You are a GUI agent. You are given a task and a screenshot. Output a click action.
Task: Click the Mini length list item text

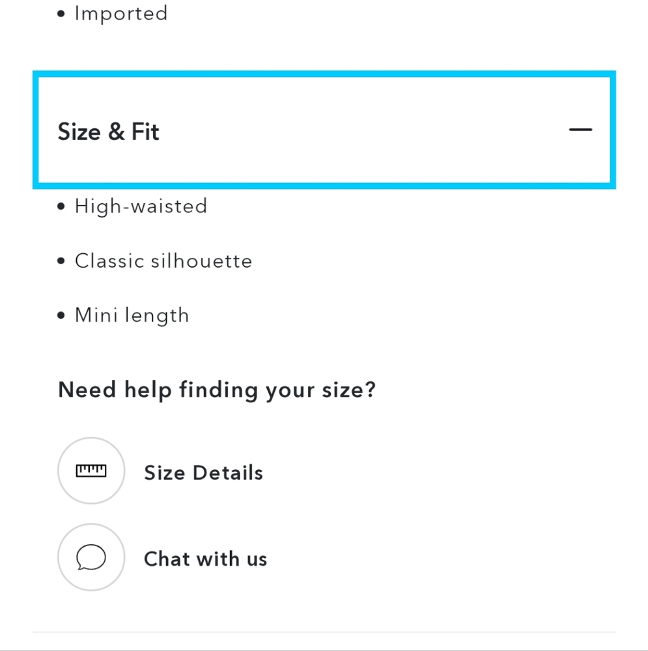pyautogui.click(x=132, y=316)
